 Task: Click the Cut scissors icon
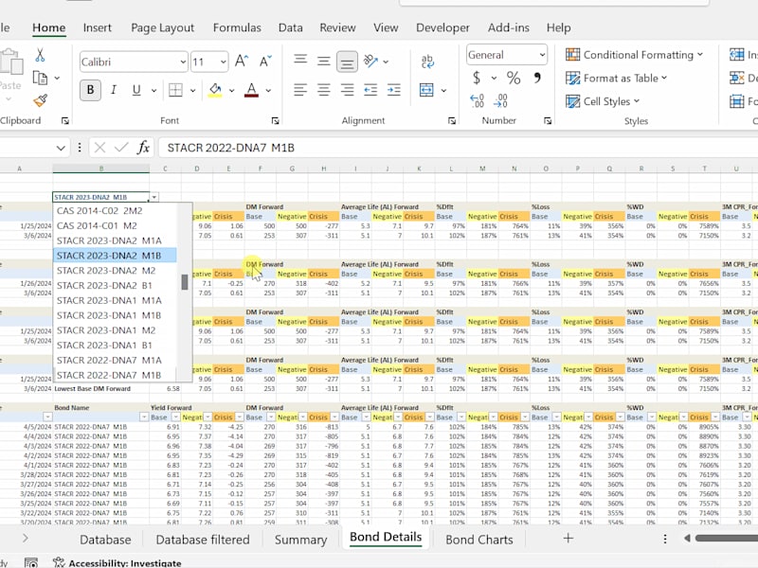pos(40,55)
